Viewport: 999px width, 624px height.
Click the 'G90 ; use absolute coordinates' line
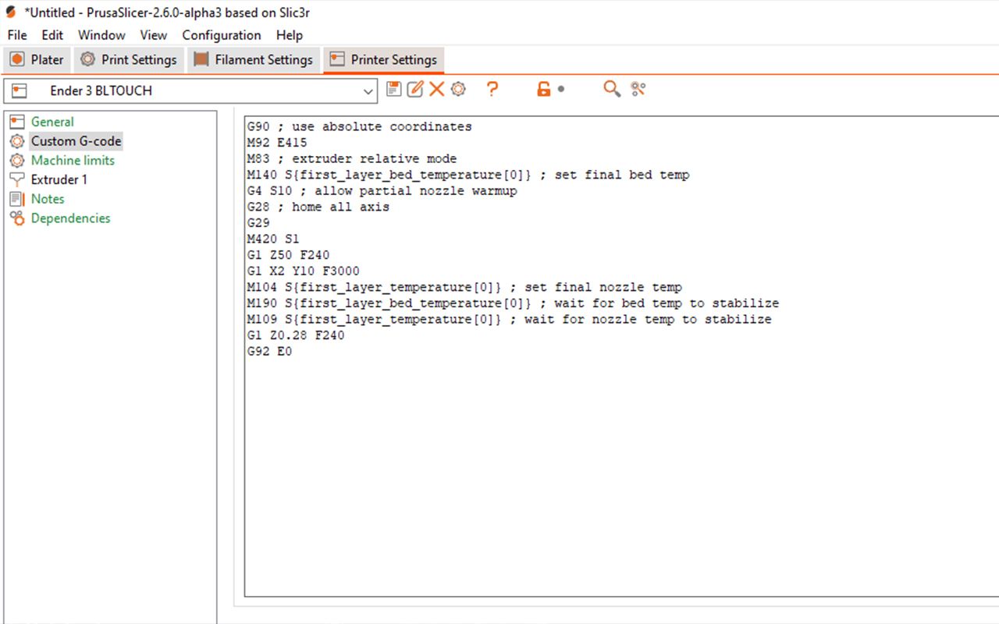pyautogui.click(x=360, y=126)
